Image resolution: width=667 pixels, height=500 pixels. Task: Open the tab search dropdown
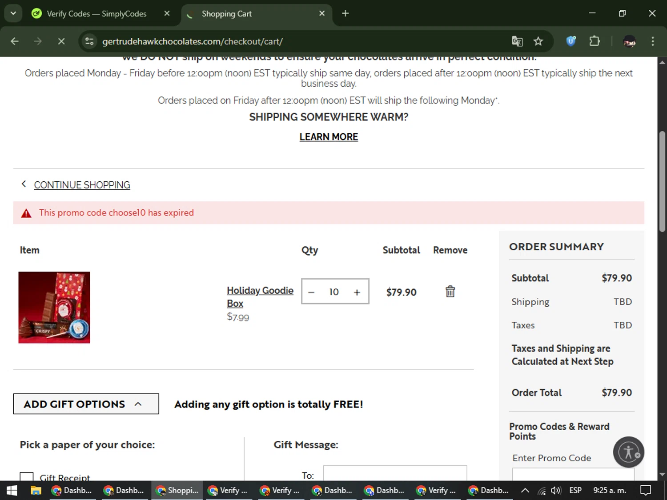[x=13, y=14]
